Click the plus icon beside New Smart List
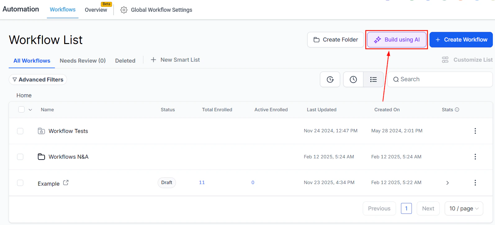495x225 pixels. coord(153,60)
